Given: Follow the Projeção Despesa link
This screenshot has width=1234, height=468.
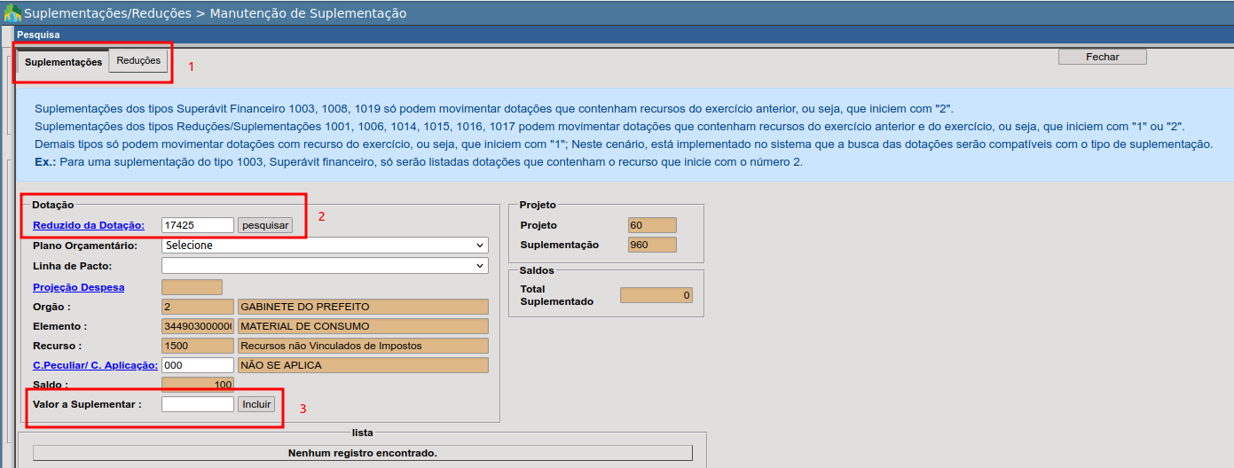Looking at the screenshot, I should 79,287.
